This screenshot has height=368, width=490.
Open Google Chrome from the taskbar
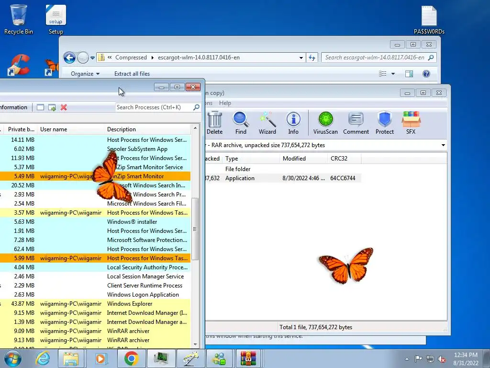131,358
